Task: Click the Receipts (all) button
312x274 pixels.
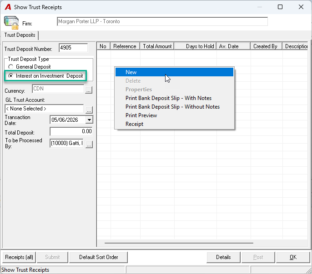Action: pos(19,257)
